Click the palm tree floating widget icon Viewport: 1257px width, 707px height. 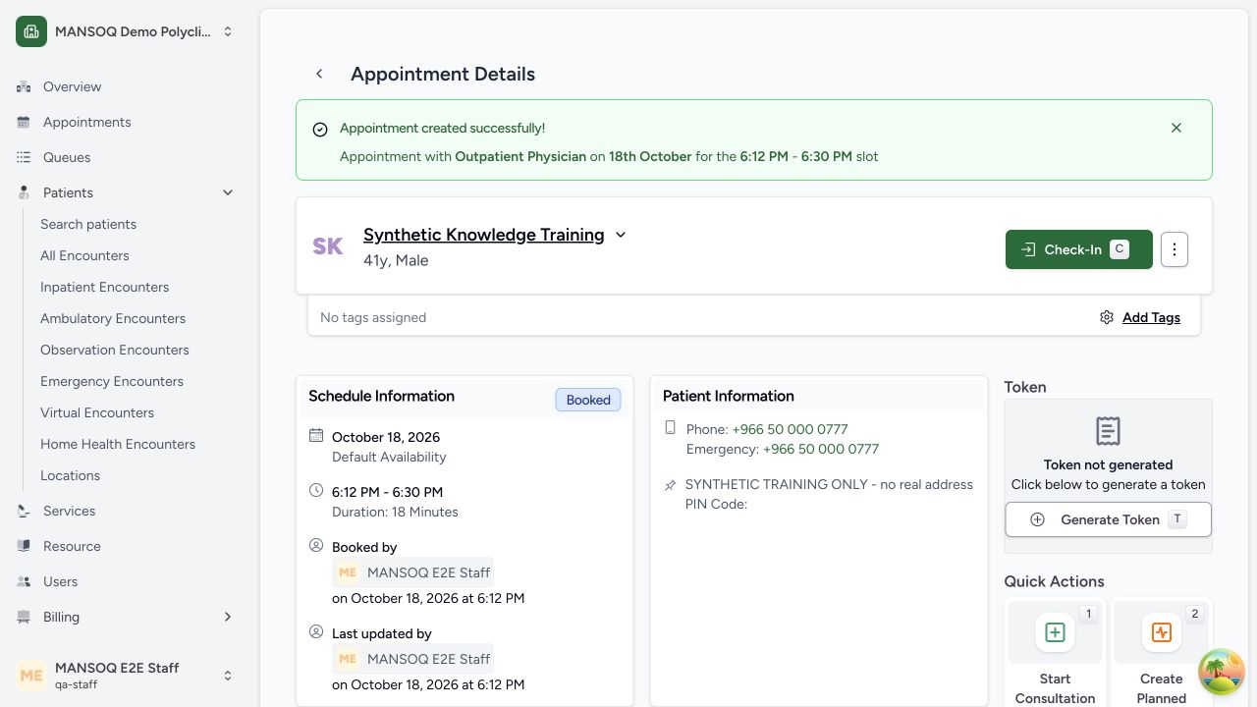tap(1222, 672)
